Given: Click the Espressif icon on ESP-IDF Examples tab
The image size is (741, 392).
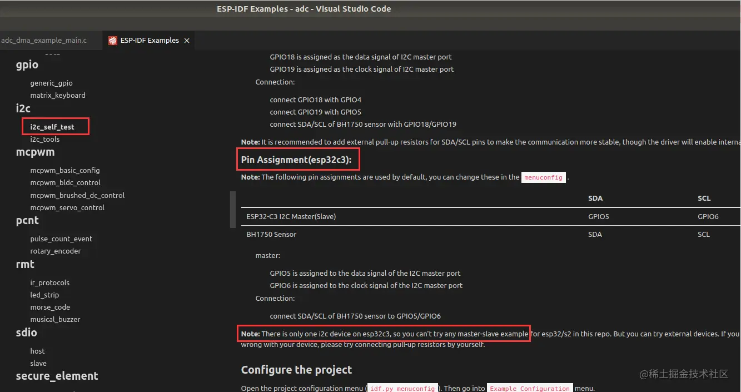Looking at the screenshot, I should point(113,41).
